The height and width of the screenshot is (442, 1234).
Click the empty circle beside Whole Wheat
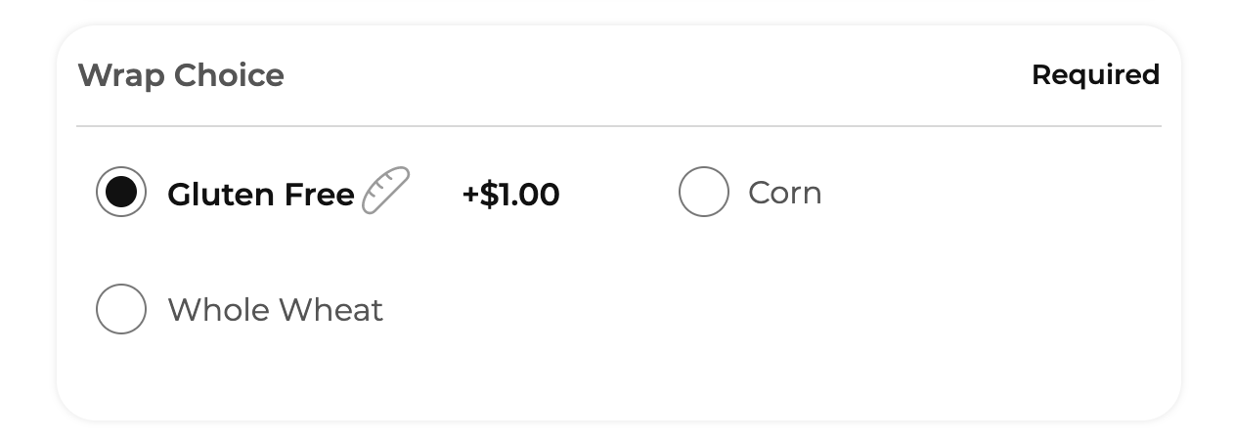[x=121, y=309]
